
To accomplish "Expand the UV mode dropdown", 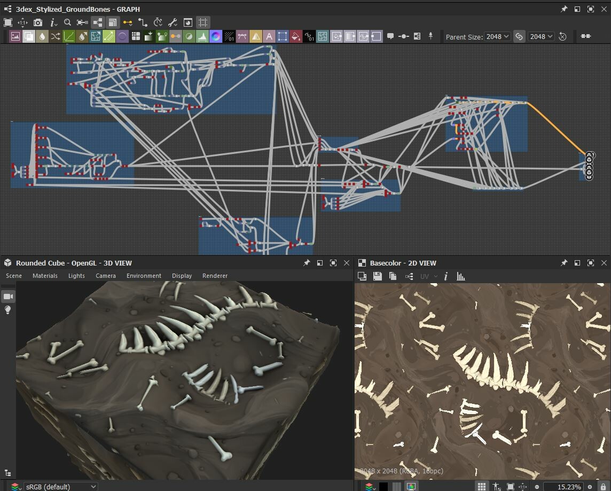I will (x=435, y=277).
